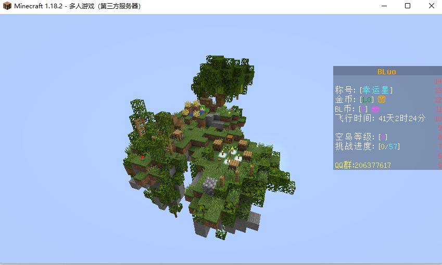Click the 飞行时间: 41天2时24分 line
Viewport: 442px width, 265px height.
[380, 118]
